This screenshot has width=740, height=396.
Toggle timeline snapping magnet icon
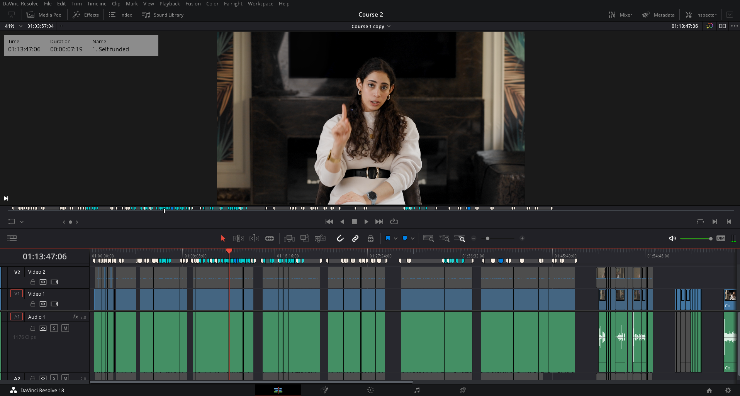[x=340, y=239]
